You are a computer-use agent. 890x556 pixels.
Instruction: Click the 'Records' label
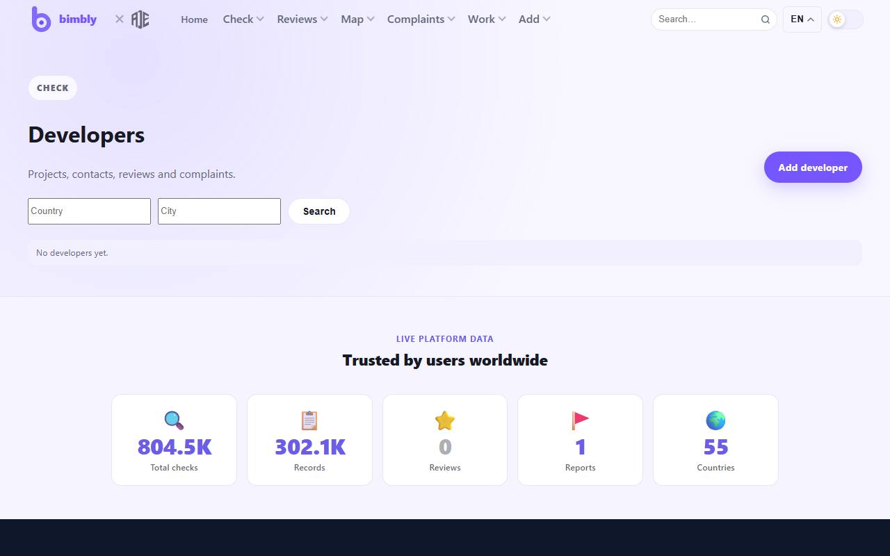[x=309, y=468]
